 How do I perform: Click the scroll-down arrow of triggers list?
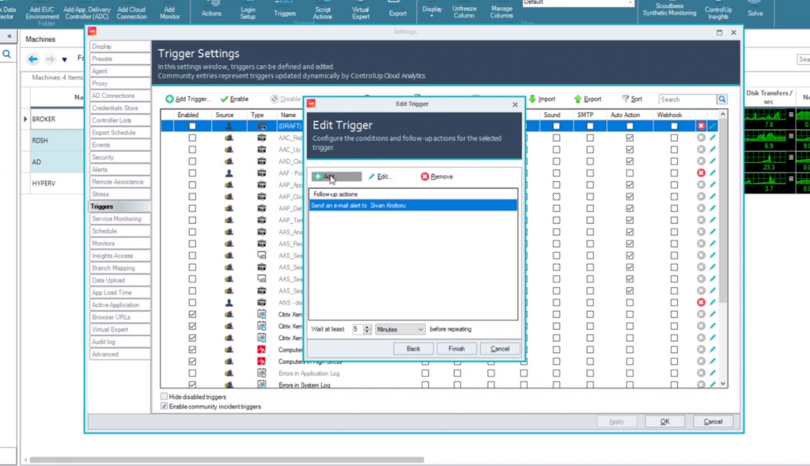pyautogui.click(x=723, y=384)
